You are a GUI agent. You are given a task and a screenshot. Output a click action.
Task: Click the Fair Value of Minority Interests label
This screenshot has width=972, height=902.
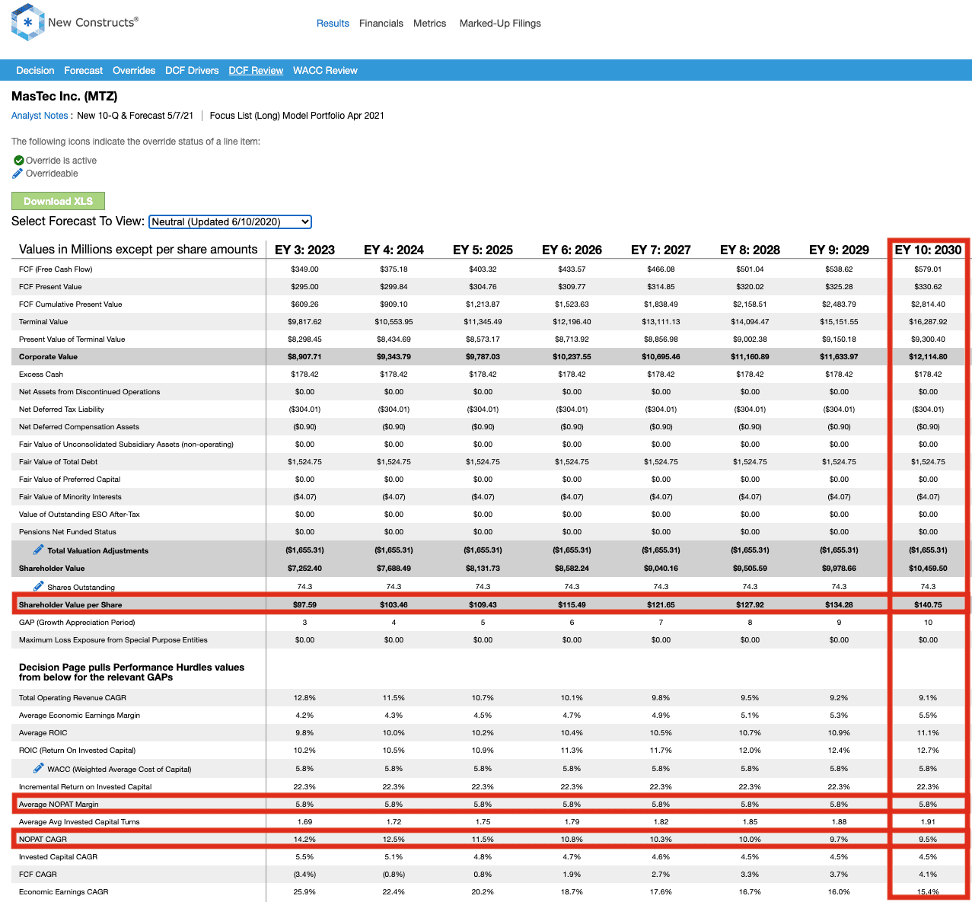[70, 497]
